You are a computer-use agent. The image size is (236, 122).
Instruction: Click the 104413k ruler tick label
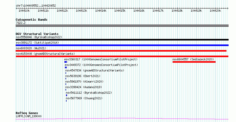(82, 11)
